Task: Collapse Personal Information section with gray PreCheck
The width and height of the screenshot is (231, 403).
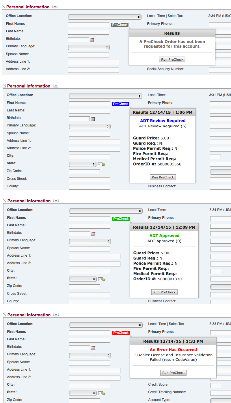Action: tap(55, 7)
